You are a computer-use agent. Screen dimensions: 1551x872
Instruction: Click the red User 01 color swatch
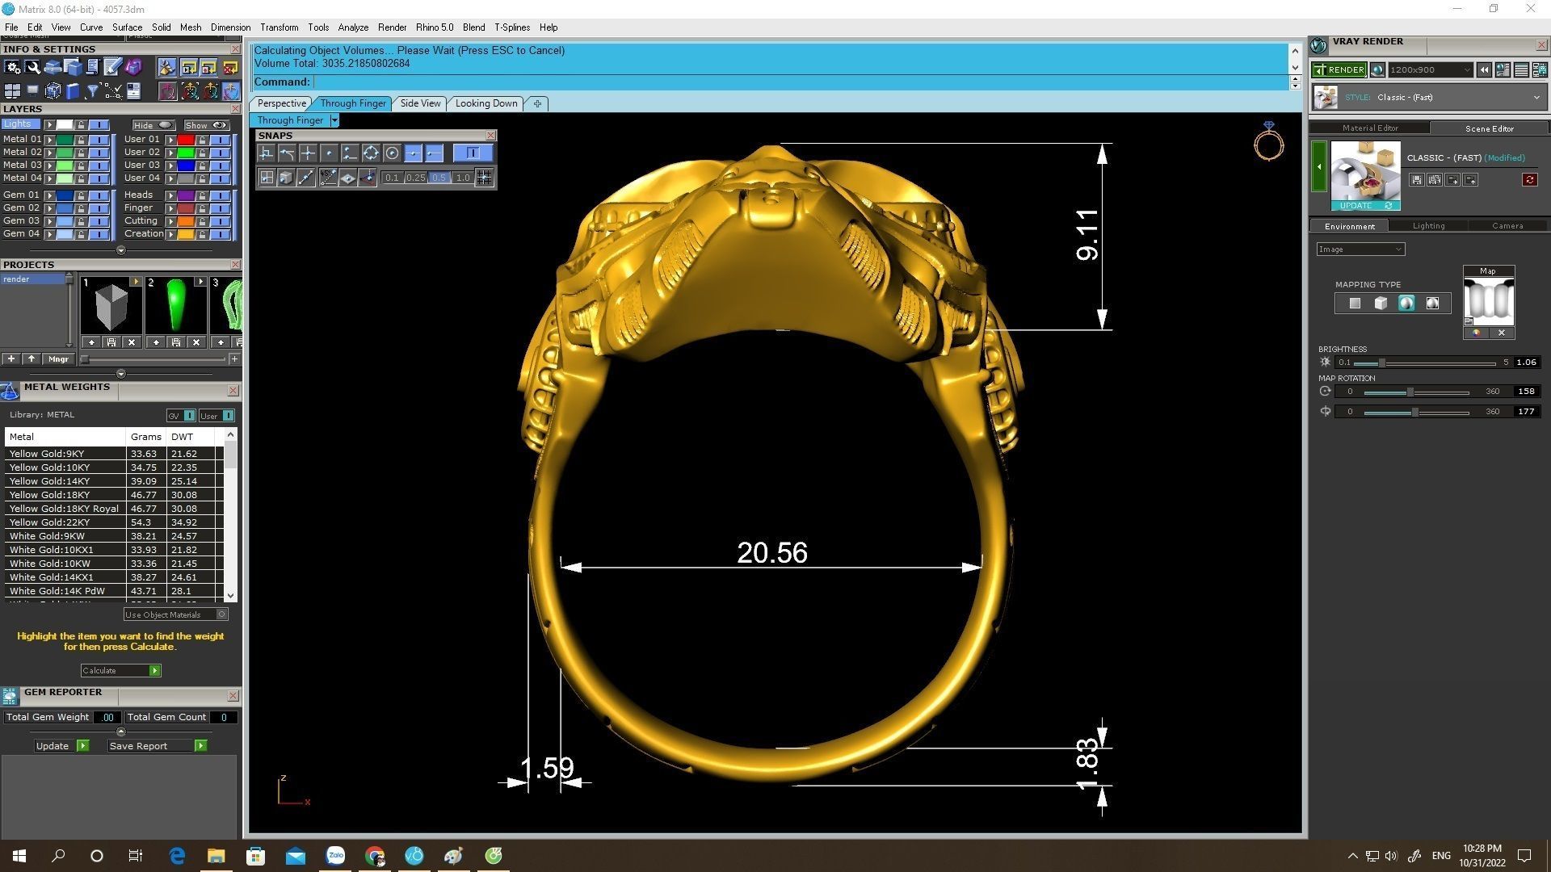point(186,140)
